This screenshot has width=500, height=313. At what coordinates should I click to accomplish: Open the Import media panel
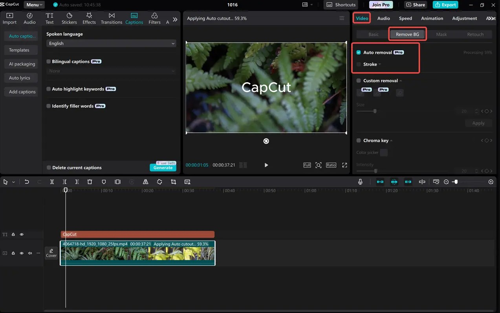click(x=10, y=18)
